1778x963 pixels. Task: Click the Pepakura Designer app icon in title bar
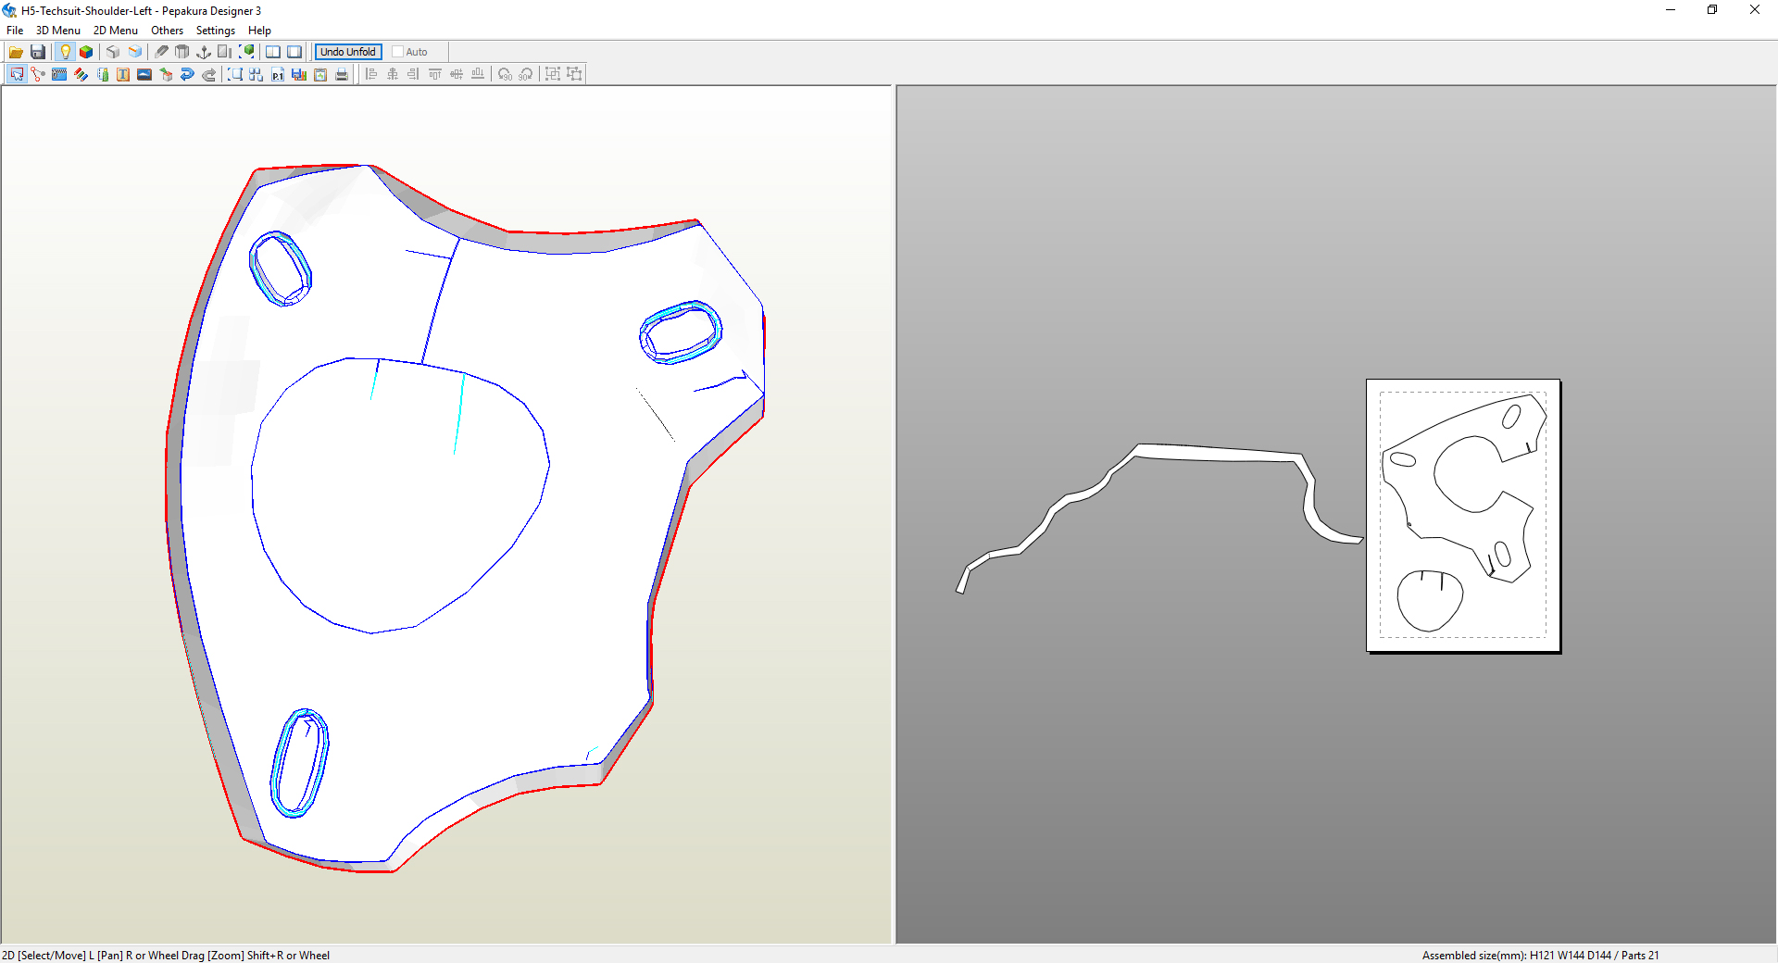pos(10,10)
